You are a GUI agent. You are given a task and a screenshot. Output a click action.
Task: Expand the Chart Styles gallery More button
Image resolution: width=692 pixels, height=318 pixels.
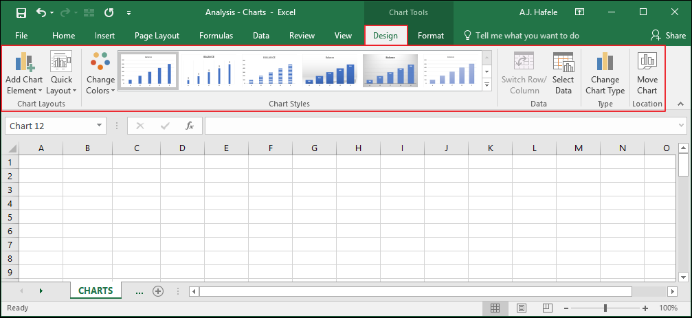point(487,84)
